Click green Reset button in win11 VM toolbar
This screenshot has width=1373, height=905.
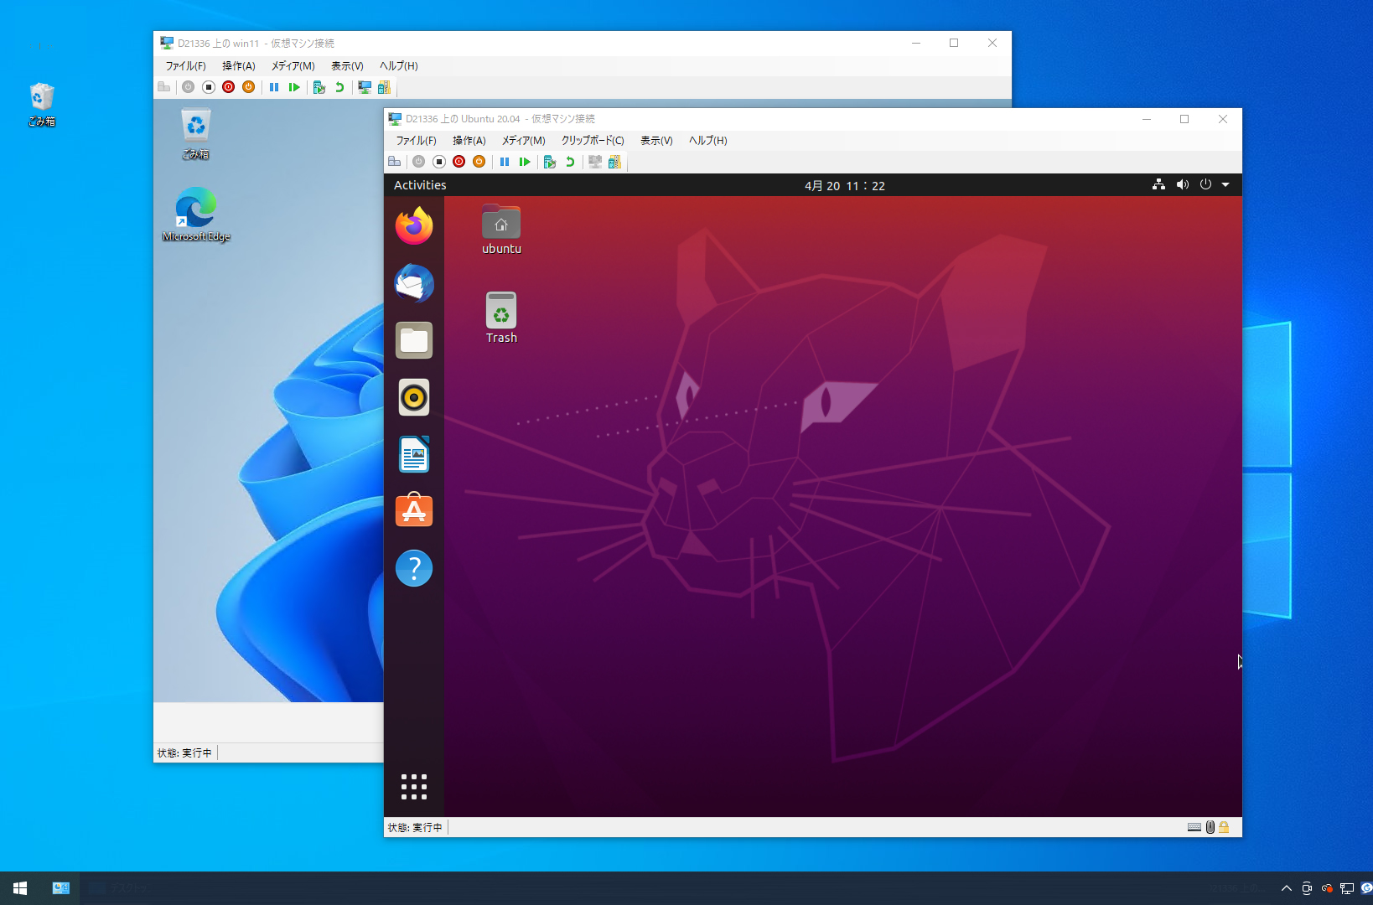pyautogui.click(x=294, y=87)
